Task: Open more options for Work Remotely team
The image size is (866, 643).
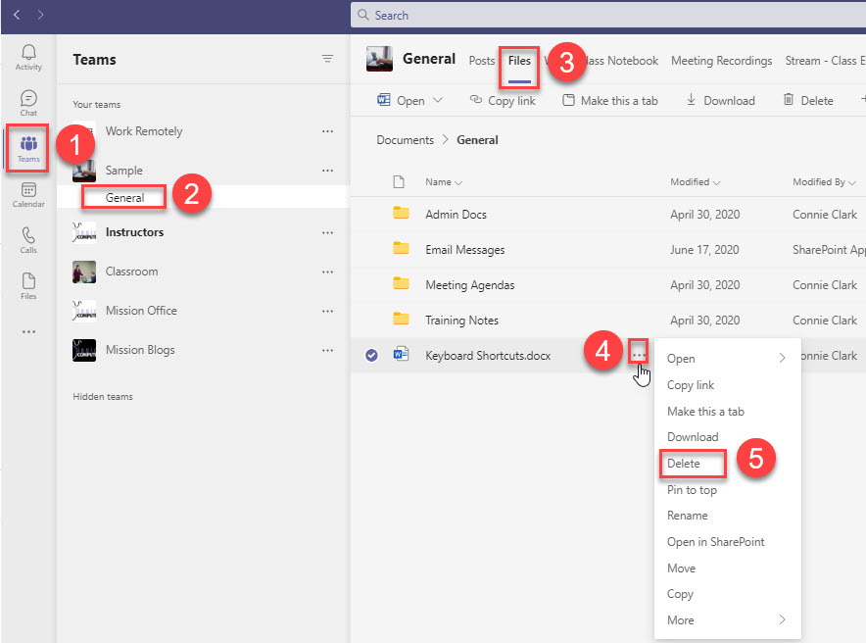Action: click(327, 131)
